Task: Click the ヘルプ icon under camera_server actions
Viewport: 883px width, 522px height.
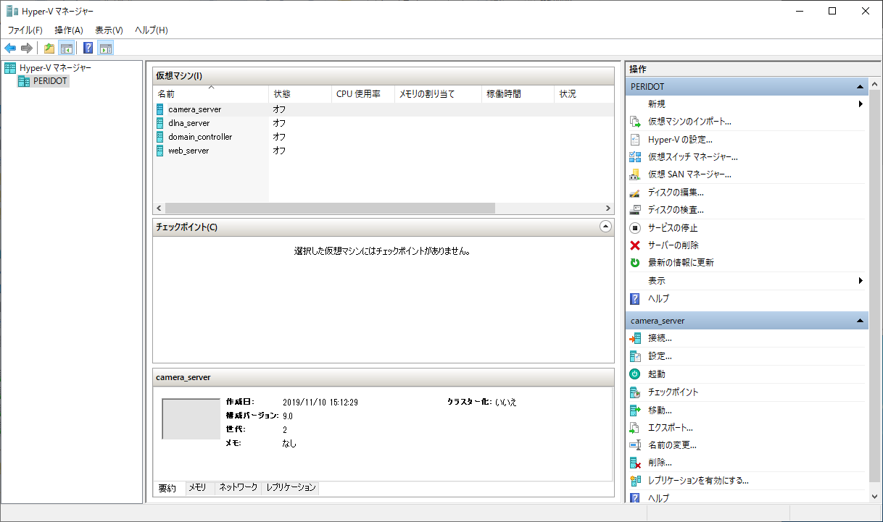Action: point(635,498)
